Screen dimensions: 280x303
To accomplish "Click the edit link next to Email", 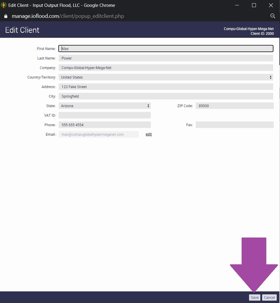I will [148, 134].
